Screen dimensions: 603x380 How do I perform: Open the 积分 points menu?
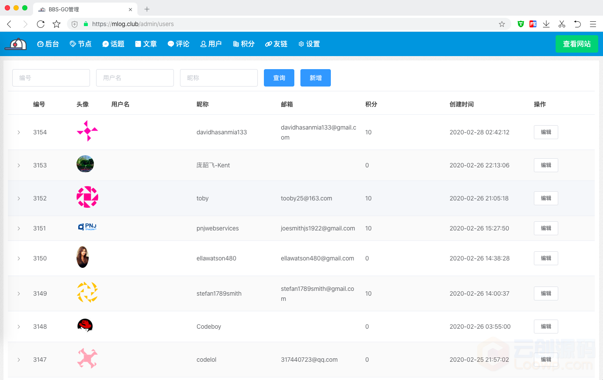(243, 44)
